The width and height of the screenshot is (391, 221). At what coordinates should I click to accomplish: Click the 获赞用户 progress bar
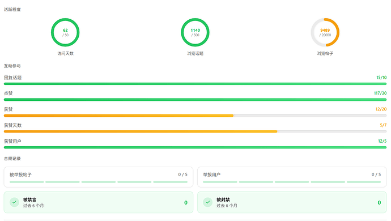tap(195, 147)
